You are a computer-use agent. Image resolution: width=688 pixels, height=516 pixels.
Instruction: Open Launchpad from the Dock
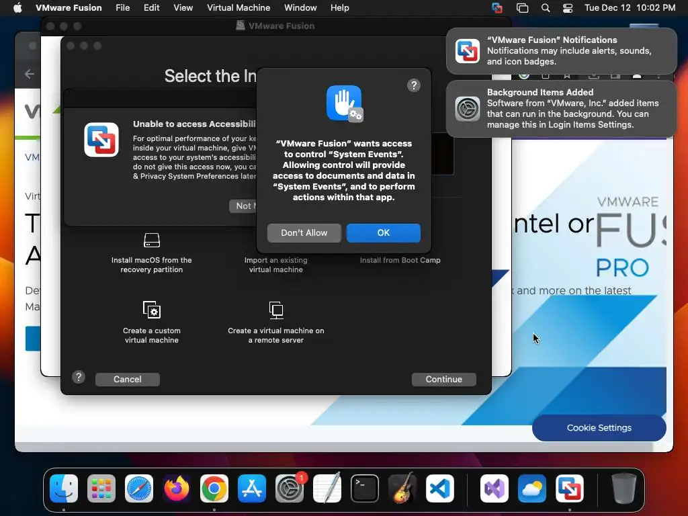(x=101, y=488)
